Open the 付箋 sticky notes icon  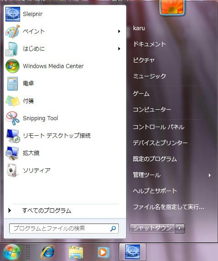[x=13, y=101]
